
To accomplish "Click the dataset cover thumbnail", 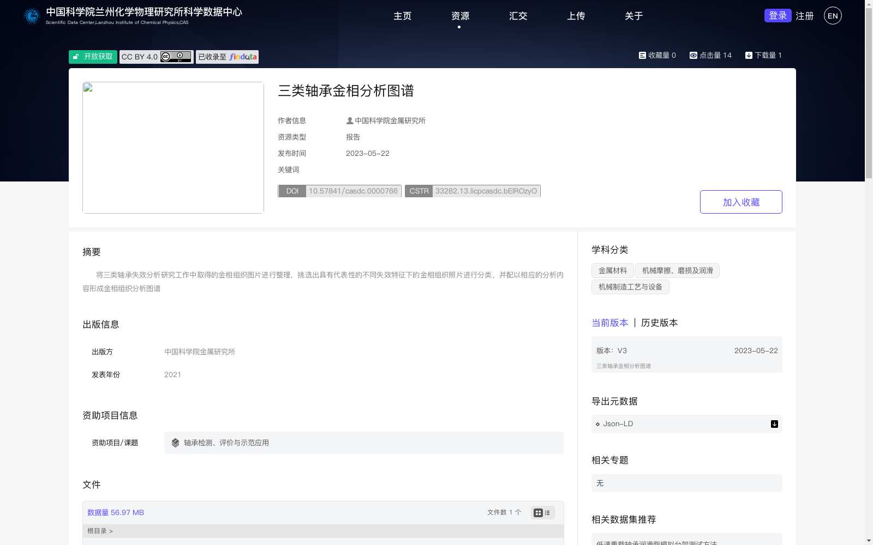I will tap(173, 147).
